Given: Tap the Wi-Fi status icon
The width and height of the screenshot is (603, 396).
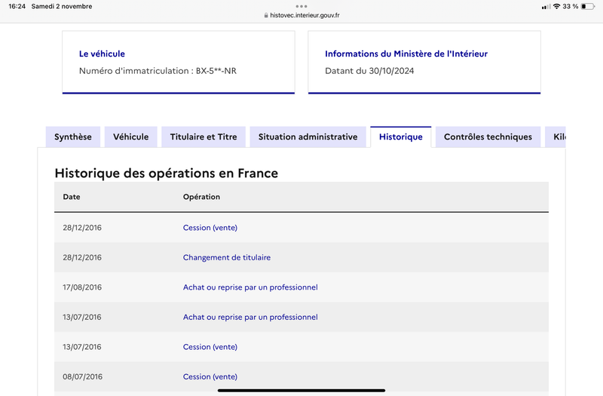Looking at the screenshot, I should [556, 6].
